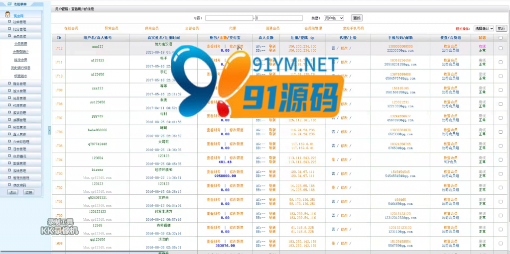Click the square icon beside 注单管理
The height and width of the screenshot is (254, 510).
(9, 22)
